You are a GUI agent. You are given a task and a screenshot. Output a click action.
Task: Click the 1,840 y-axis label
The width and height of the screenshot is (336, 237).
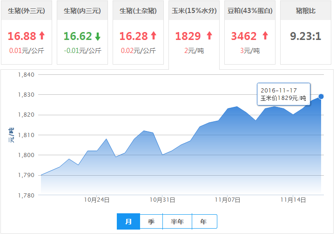[x=26, y=75]
